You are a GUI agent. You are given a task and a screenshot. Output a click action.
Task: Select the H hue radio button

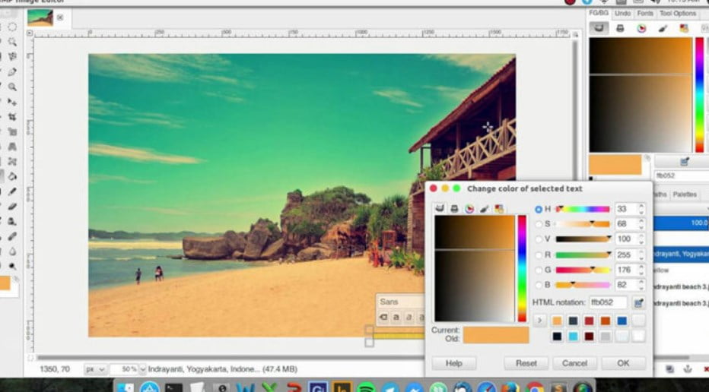(x=538, y=210)
